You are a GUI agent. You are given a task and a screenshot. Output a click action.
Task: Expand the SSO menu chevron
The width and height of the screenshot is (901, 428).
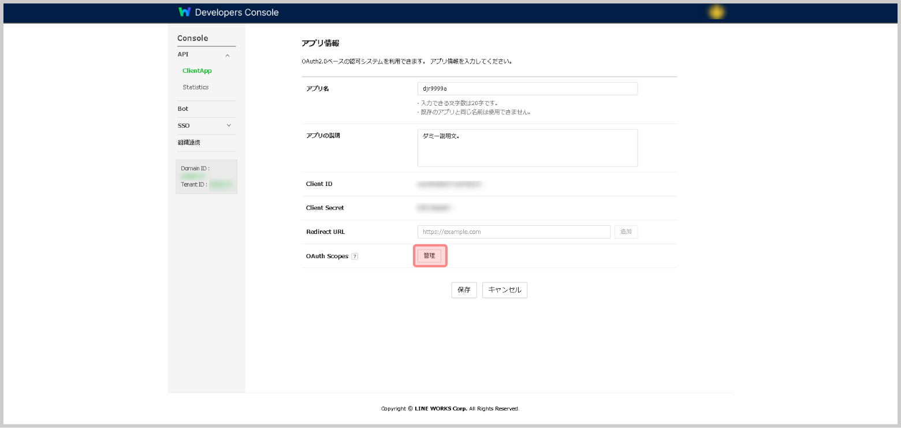tap(229, 125)
